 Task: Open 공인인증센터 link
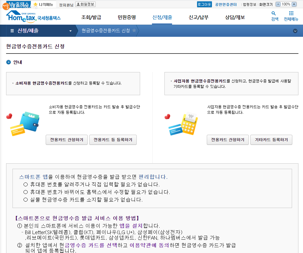click(226, 4)
